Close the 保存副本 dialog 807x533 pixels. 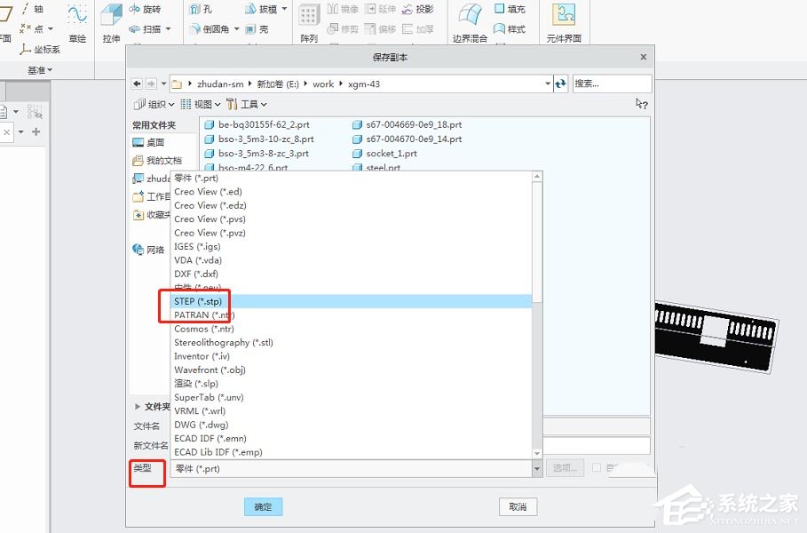[644, 57]
